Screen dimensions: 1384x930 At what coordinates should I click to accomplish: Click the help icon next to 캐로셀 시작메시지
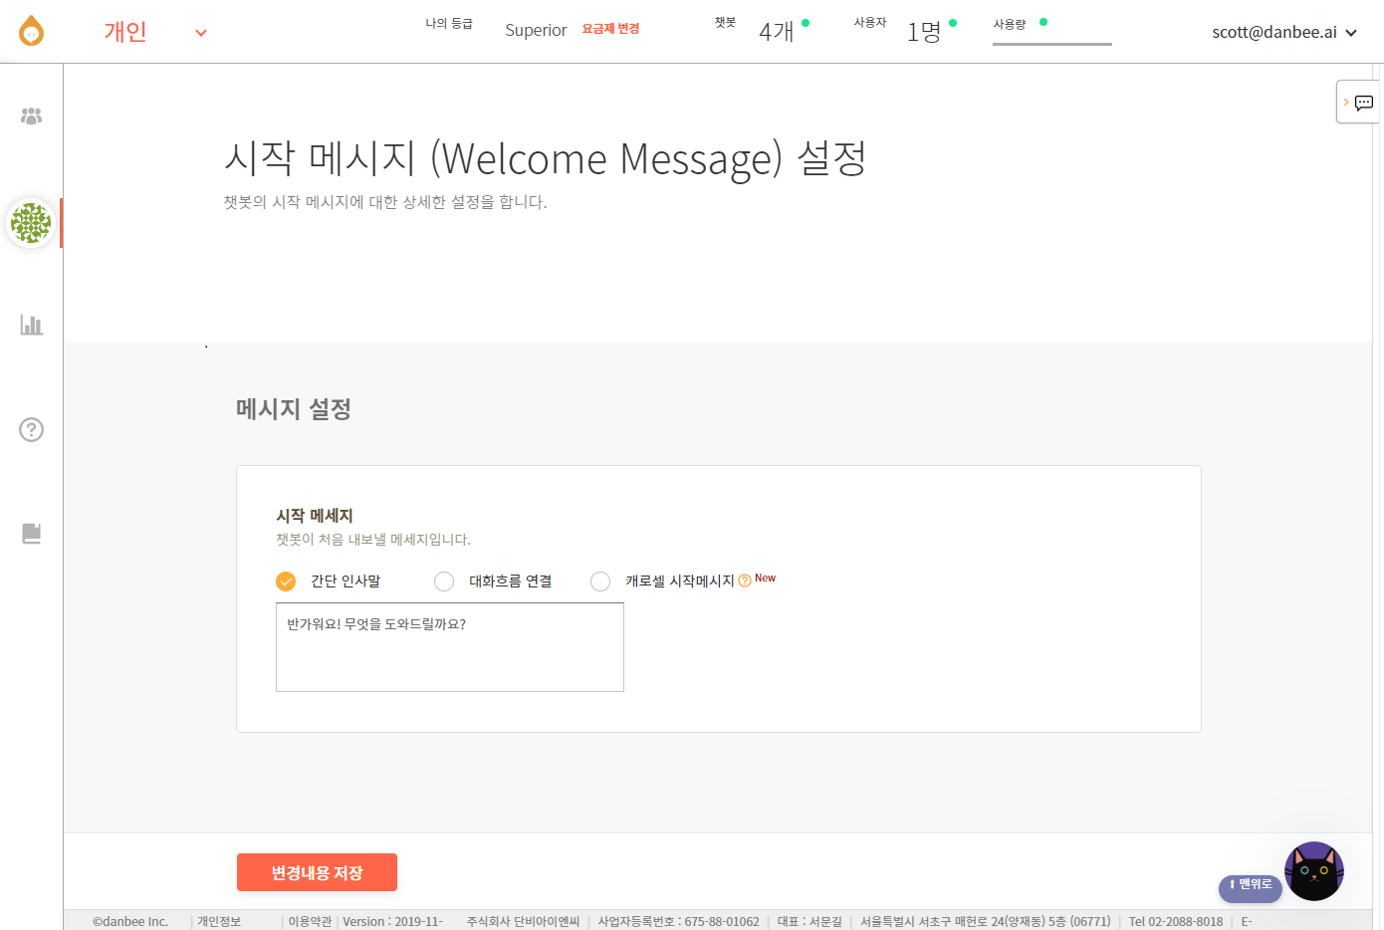[745, 581]
